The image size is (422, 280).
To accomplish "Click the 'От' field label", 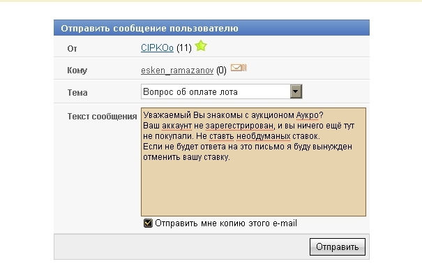I will pos(72,49).
